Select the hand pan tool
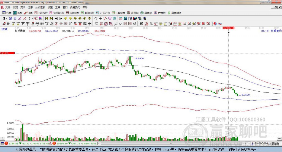Viewport: 282px width, 152px height. 96,18
